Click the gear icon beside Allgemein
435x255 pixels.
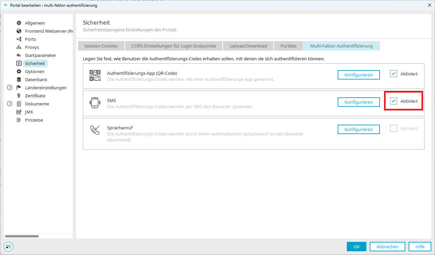coord(19,23)
